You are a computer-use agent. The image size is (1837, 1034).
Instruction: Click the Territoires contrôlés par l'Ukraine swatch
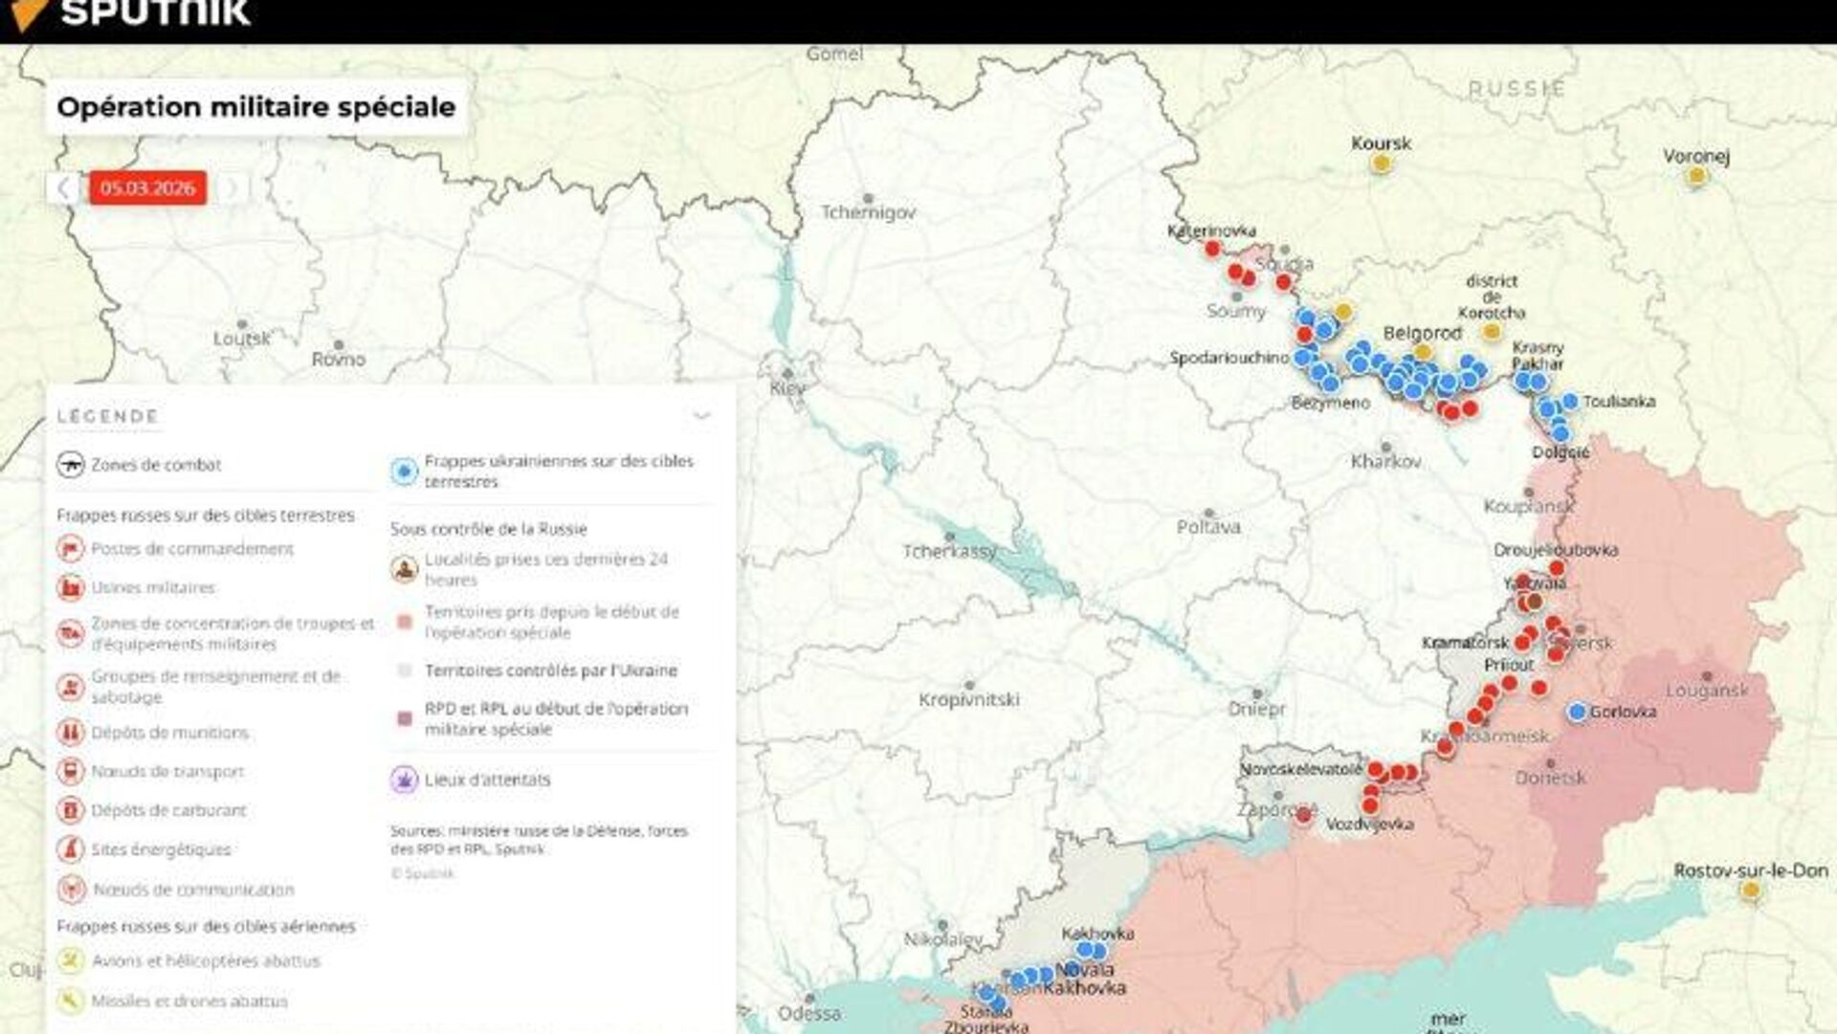point(404,671)
